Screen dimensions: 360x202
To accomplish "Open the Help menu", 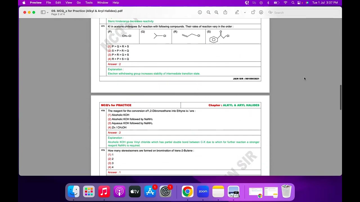I will [x=116, y=3].
